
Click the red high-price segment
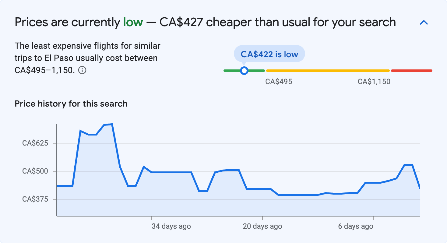coord(411,70)
